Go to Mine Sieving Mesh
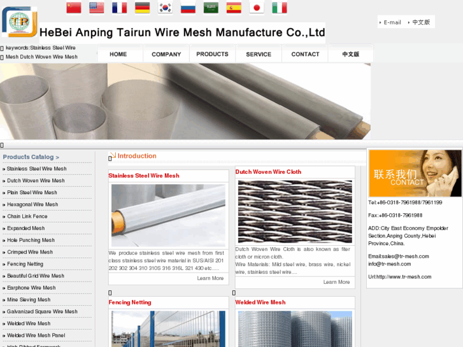This screenshot has width=463, height=347. coord(29,300)
